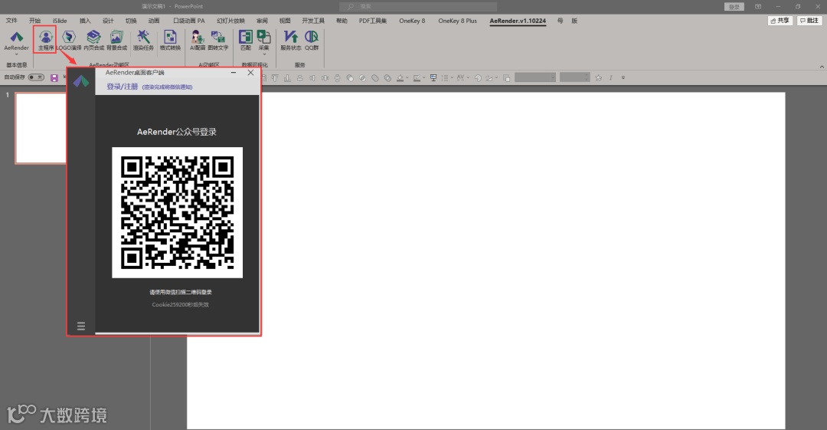Image resolution: width=827 pixels, height=430 pixels.
Task: Click the line spacing icon in toolbar
Action: (445, 77)
